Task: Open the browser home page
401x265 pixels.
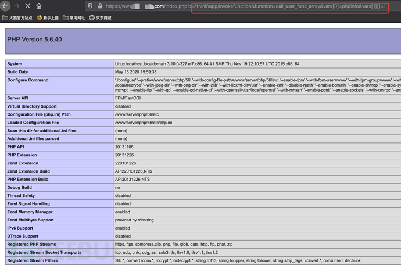Action: 38,6
